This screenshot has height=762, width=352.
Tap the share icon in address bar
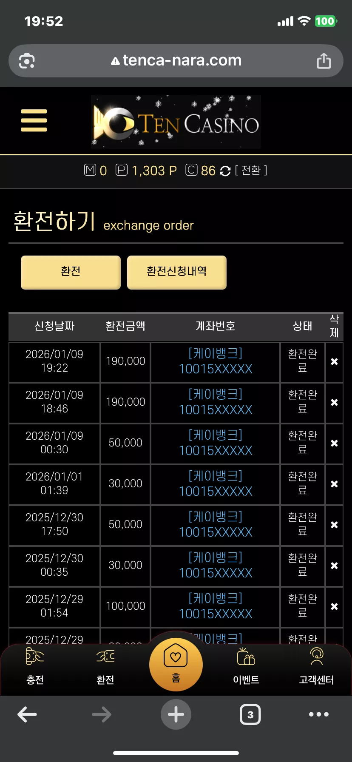(x=324, y=61)
